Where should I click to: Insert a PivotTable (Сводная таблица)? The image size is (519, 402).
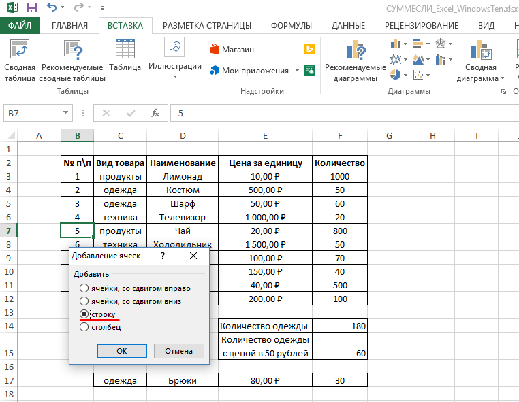(x=20, y=61)
